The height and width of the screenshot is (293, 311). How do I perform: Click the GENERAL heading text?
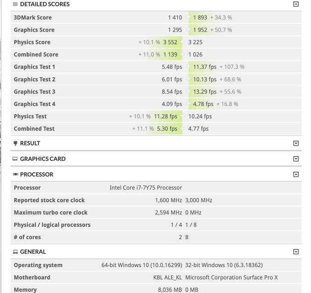tap(33, 252)
